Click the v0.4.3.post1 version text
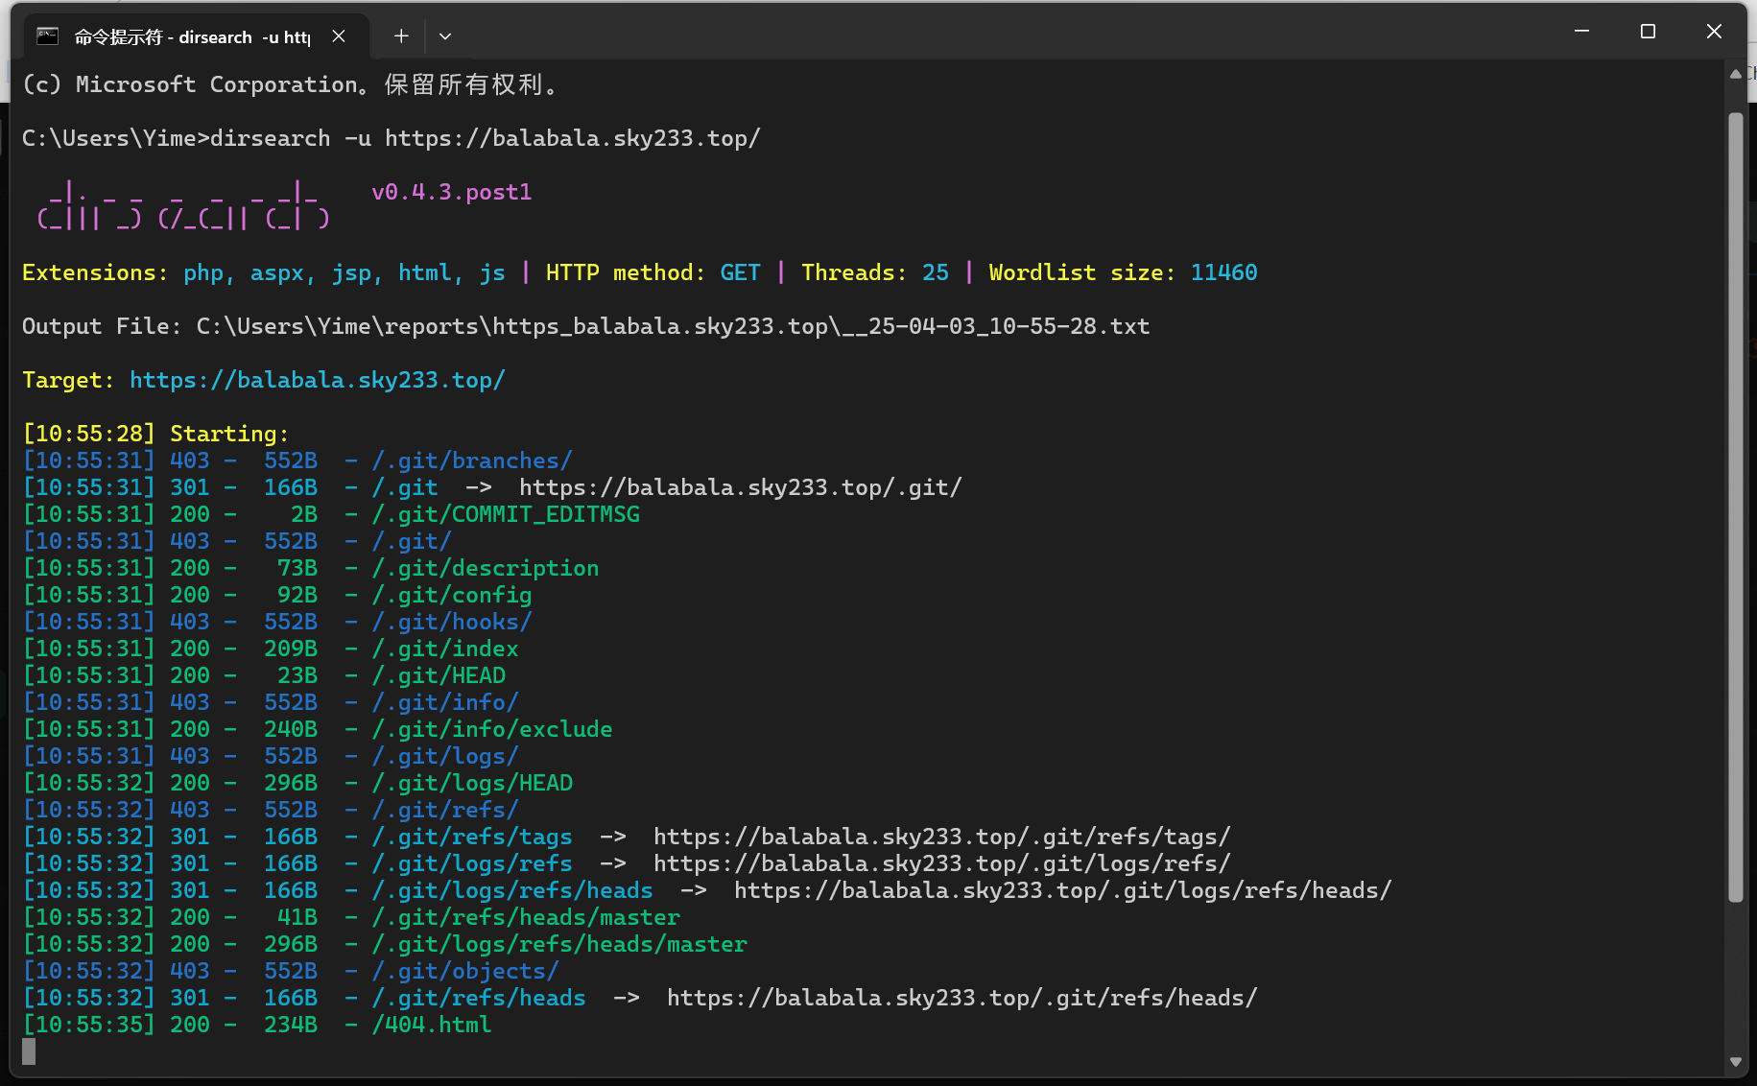 point(451,192)
